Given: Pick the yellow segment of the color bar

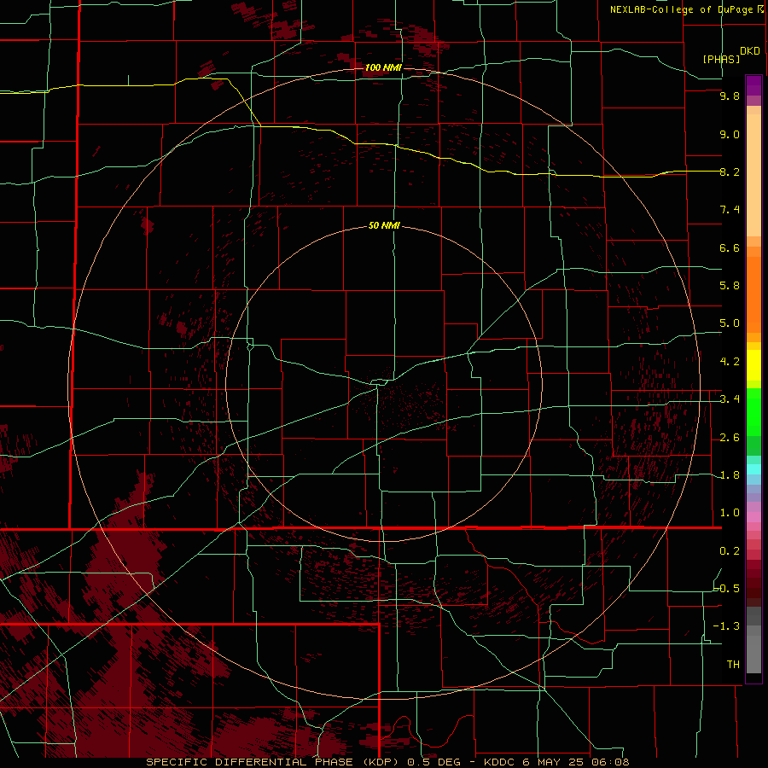Looking at the screenshot, I should pyautogui.click(x=753, y=365).
